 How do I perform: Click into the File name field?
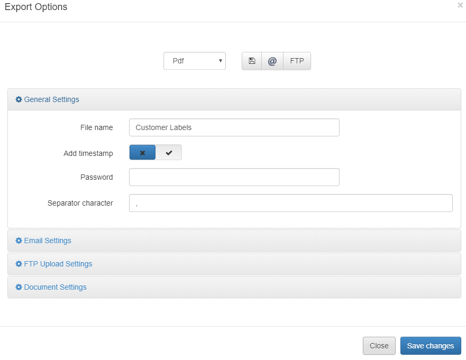click(x=234, y=127)
